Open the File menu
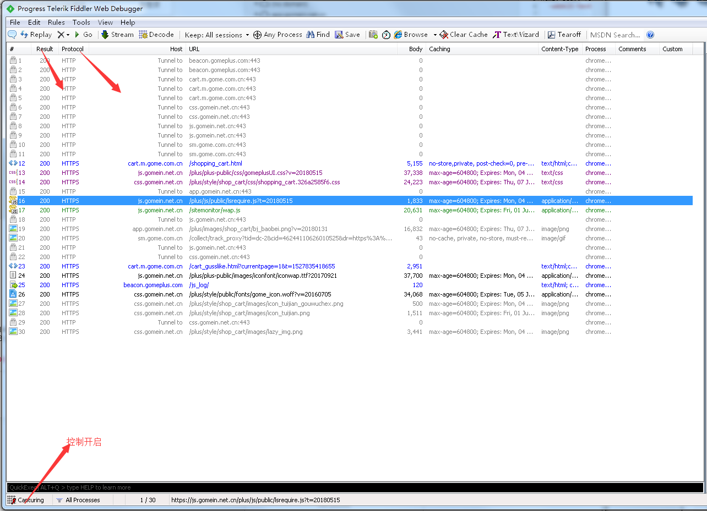Screen dimensions: 707x511 [15, 23]
